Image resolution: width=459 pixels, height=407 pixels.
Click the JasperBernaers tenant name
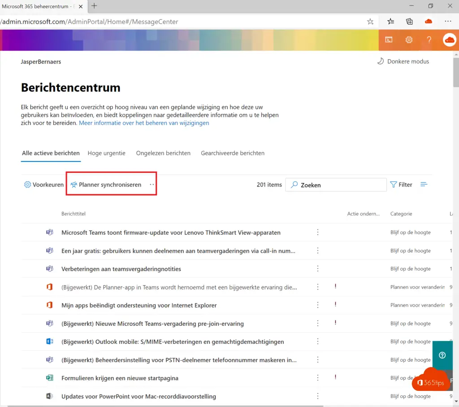(41, 62)
